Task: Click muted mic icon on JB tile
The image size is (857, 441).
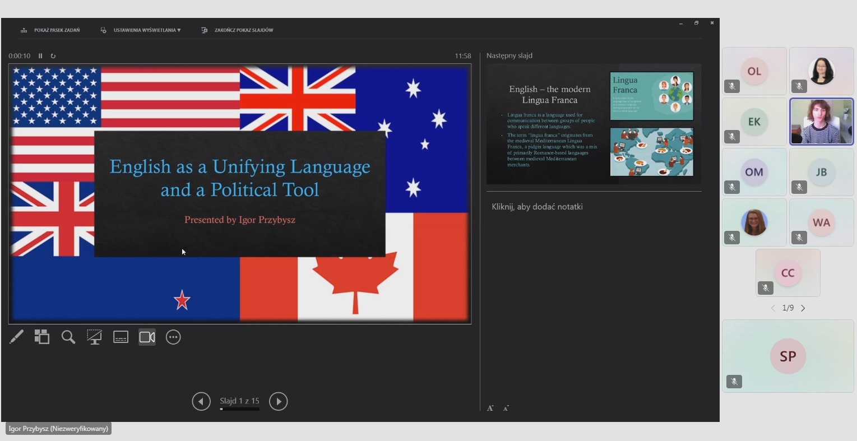Action: pyautogui.click(x=799, y=187)
